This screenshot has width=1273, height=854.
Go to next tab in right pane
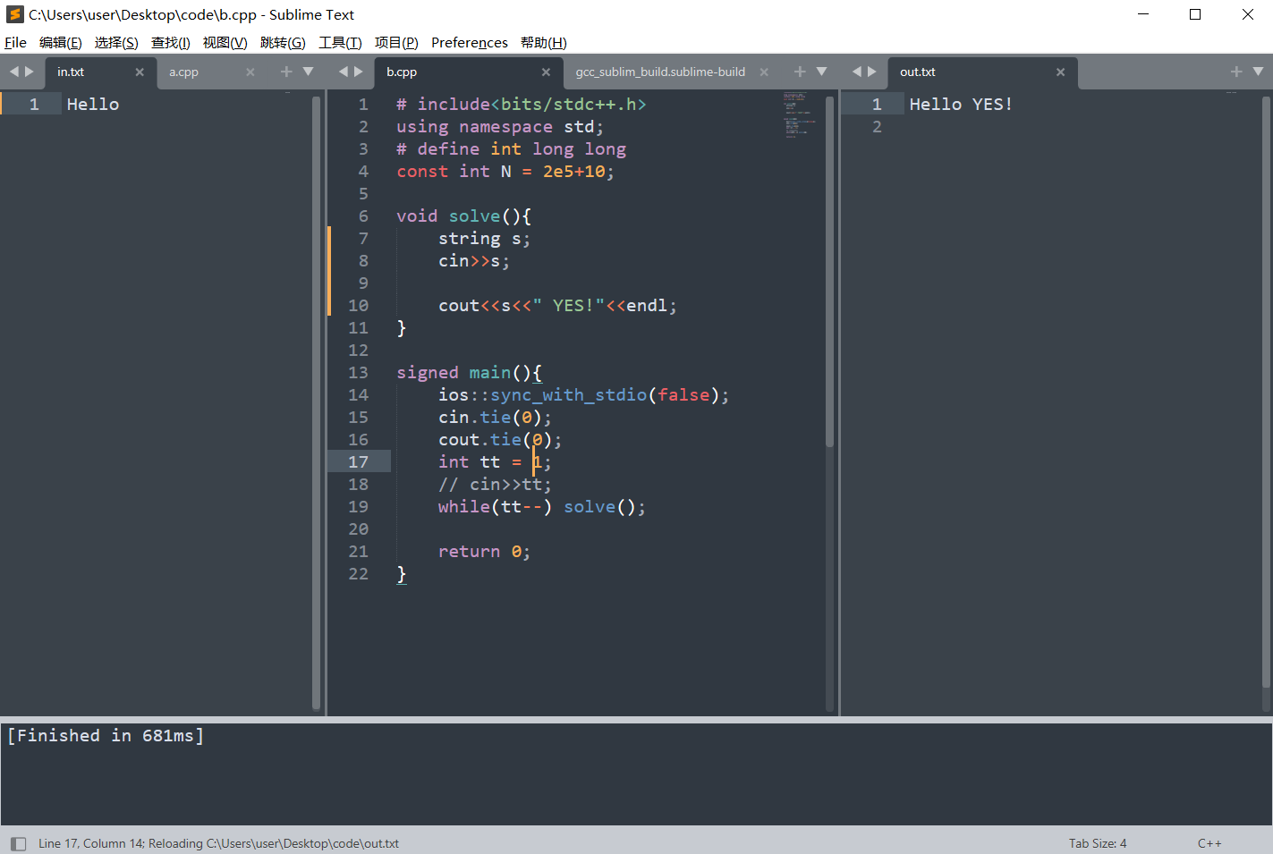pyautogui.click(x=872, y=72)
